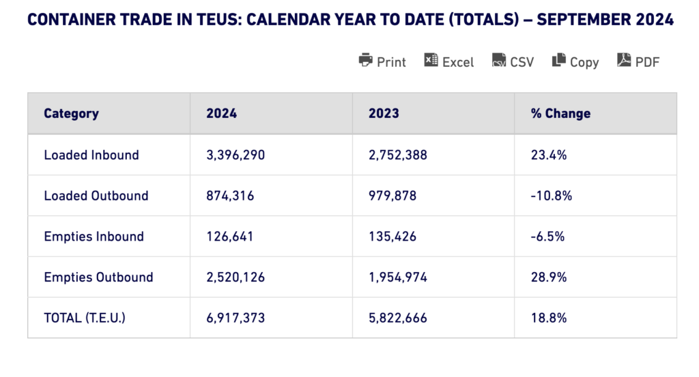Click the 6,917,373 total 2024 cell
The image size is (699, 377).
tap(236, 318)
